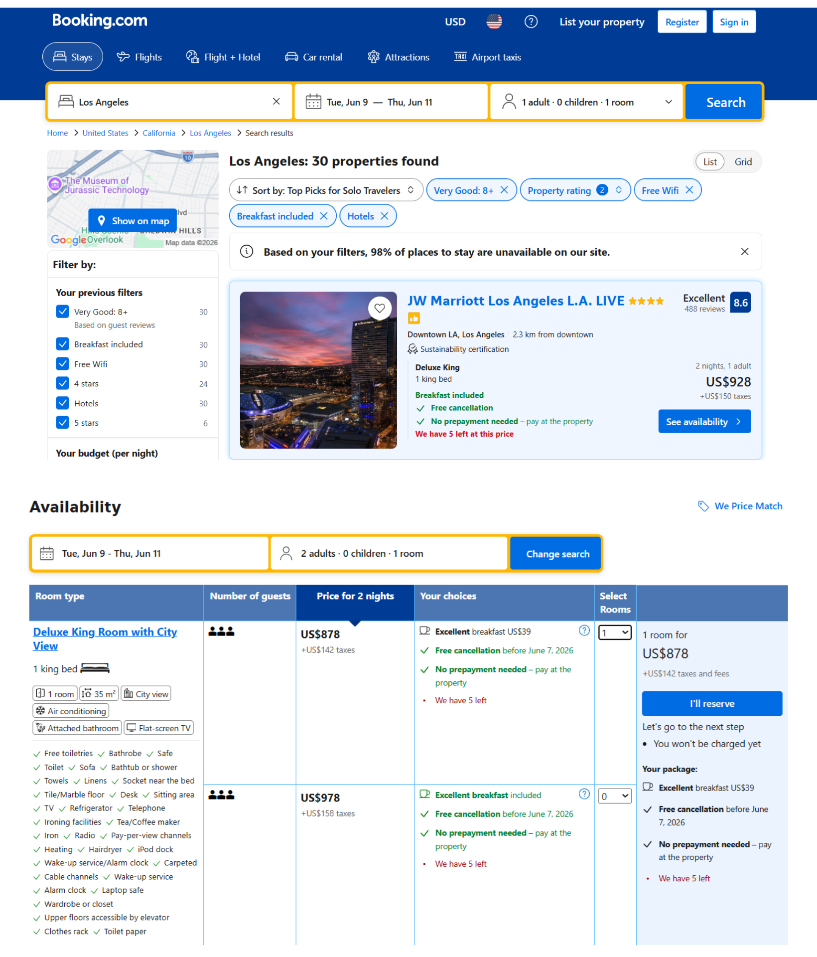Click the I'll reserve button
The width and height of the screenshot is (817, 957).
712,704
